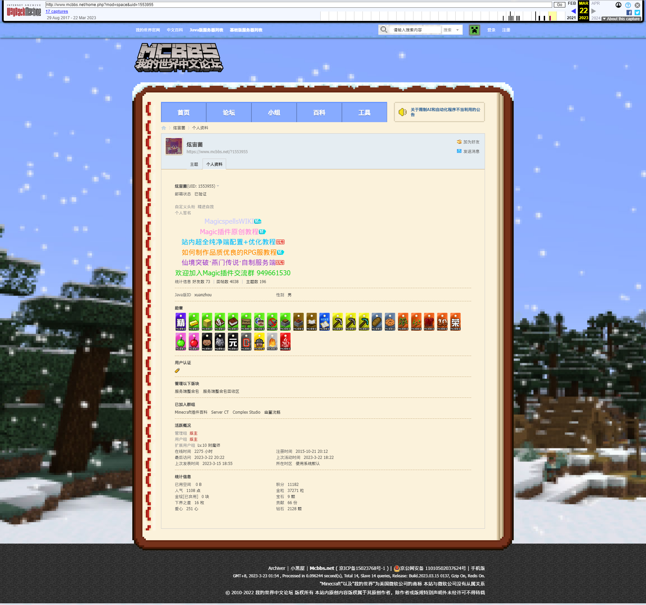Click the black 元 medal badge

click(x=233, y=341)
